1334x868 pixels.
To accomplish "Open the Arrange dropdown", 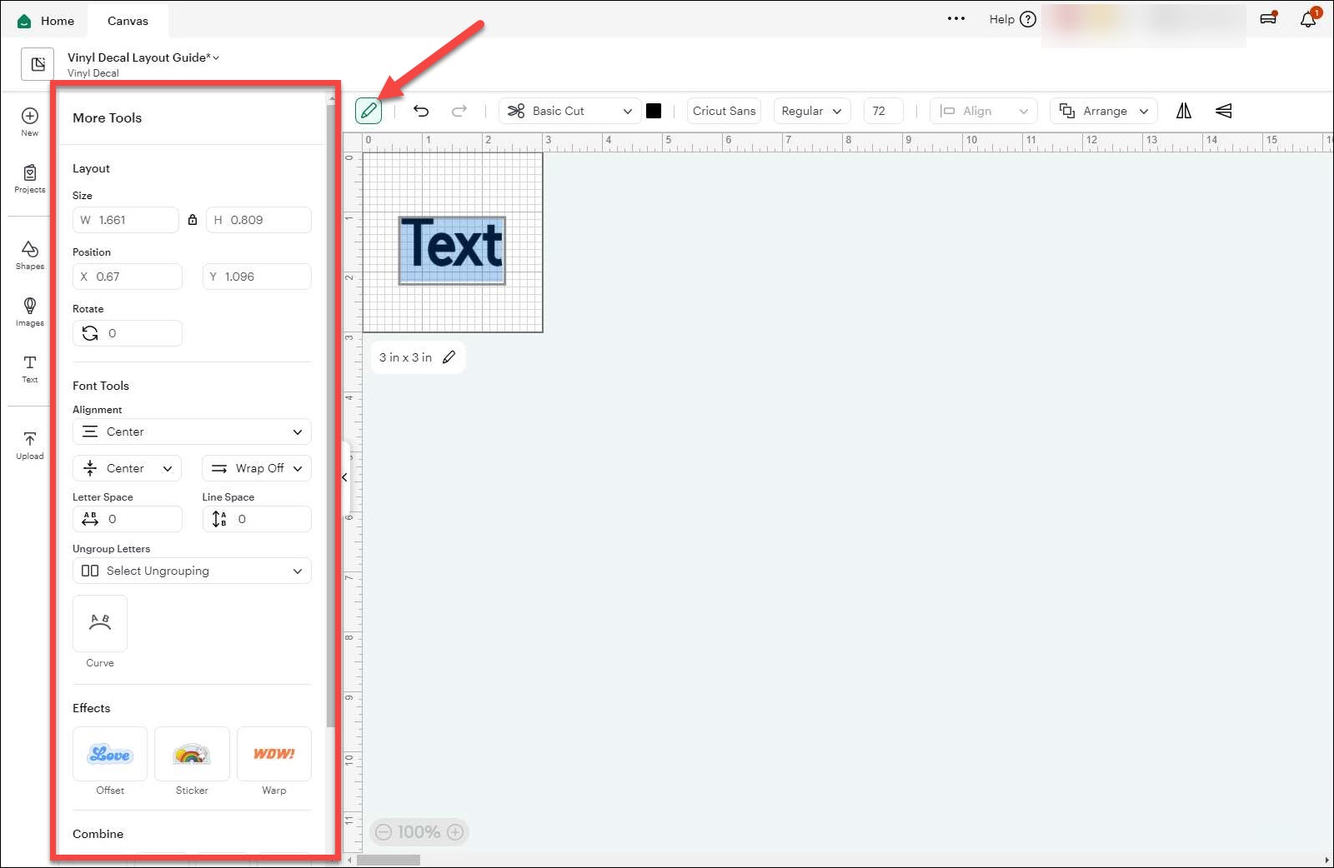I will [x=1104, y=111].
